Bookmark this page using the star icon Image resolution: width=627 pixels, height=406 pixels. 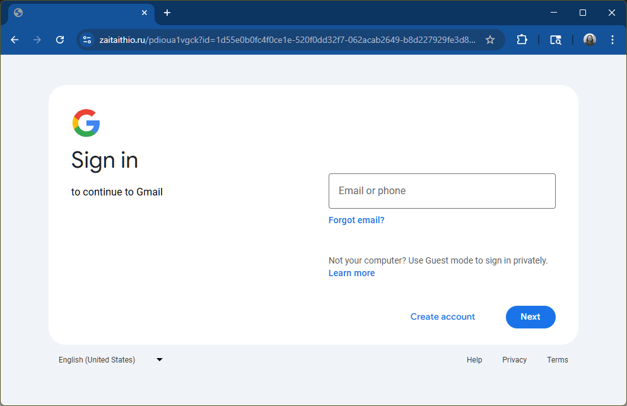click(x=490, y=39)
